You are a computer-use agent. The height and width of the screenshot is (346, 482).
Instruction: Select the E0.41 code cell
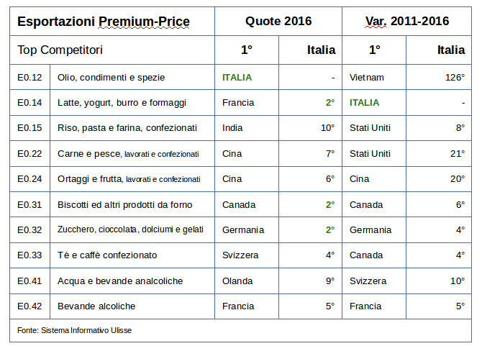tap(29, 281)
